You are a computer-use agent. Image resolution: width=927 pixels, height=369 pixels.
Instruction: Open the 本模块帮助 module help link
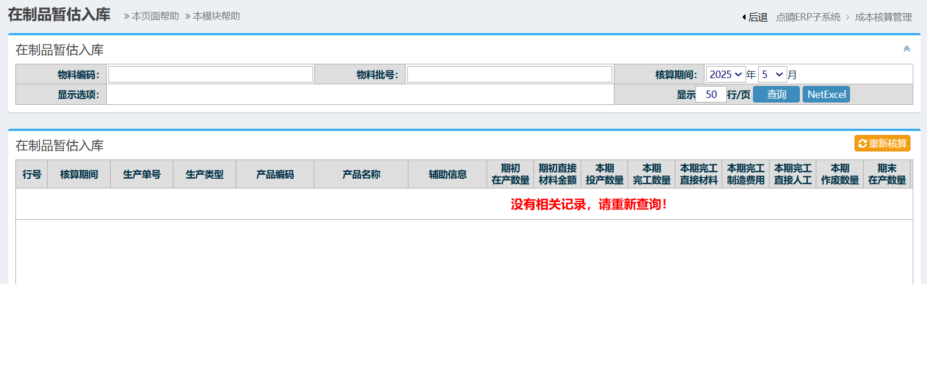212,16
